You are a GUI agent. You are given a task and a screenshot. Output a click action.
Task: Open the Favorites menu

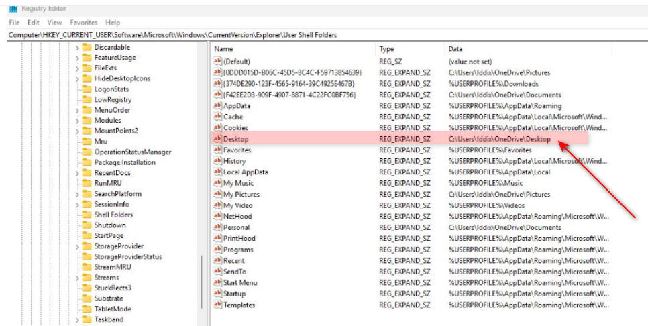point(83,23)
